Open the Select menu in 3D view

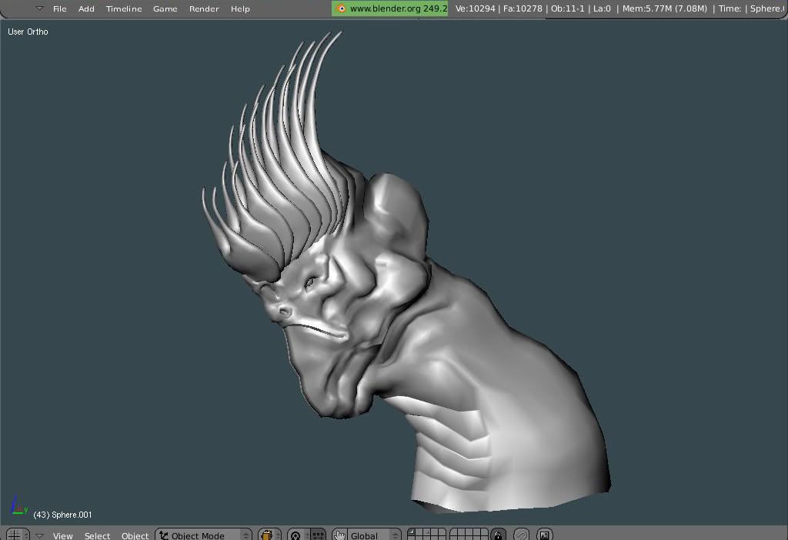(97, 535)
